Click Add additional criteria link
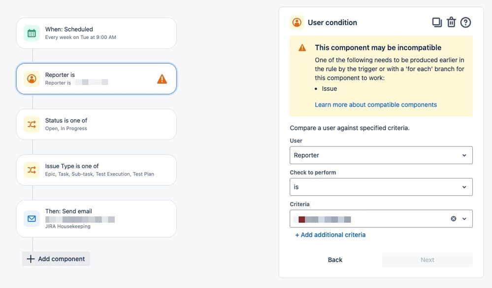 point(330,235)
